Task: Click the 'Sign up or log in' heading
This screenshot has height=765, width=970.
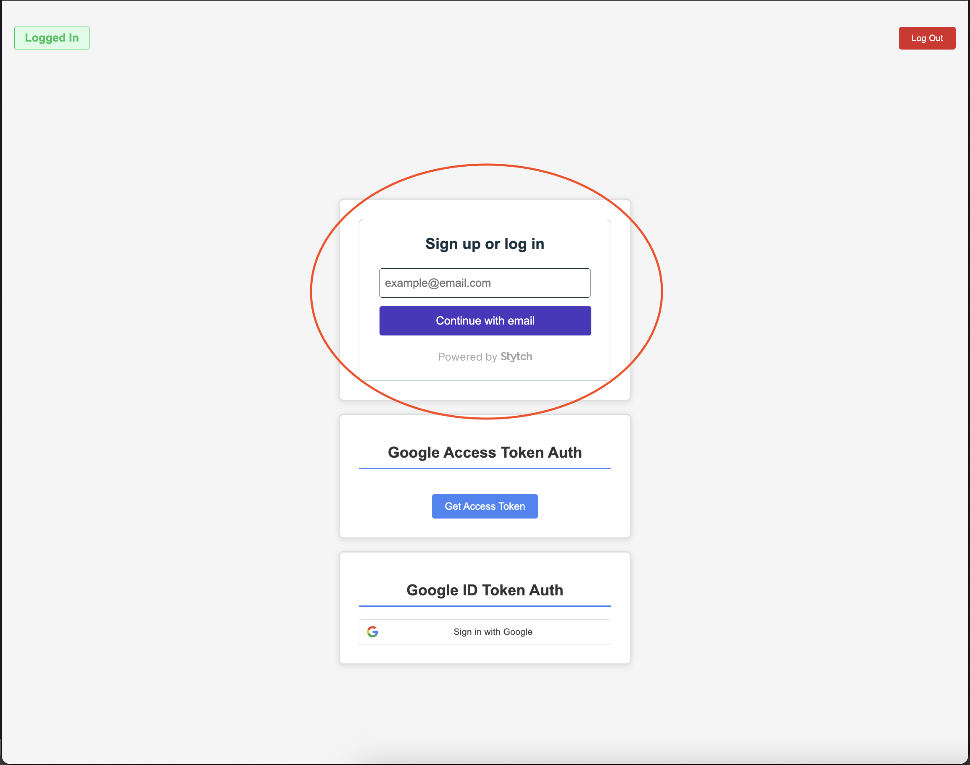Action: pyautogui.click(x=485, y=244)
